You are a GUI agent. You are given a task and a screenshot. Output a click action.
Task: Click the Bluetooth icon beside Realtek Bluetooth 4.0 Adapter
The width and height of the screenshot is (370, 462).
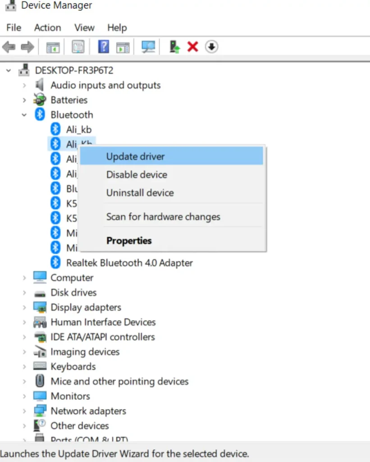point(55,263)
